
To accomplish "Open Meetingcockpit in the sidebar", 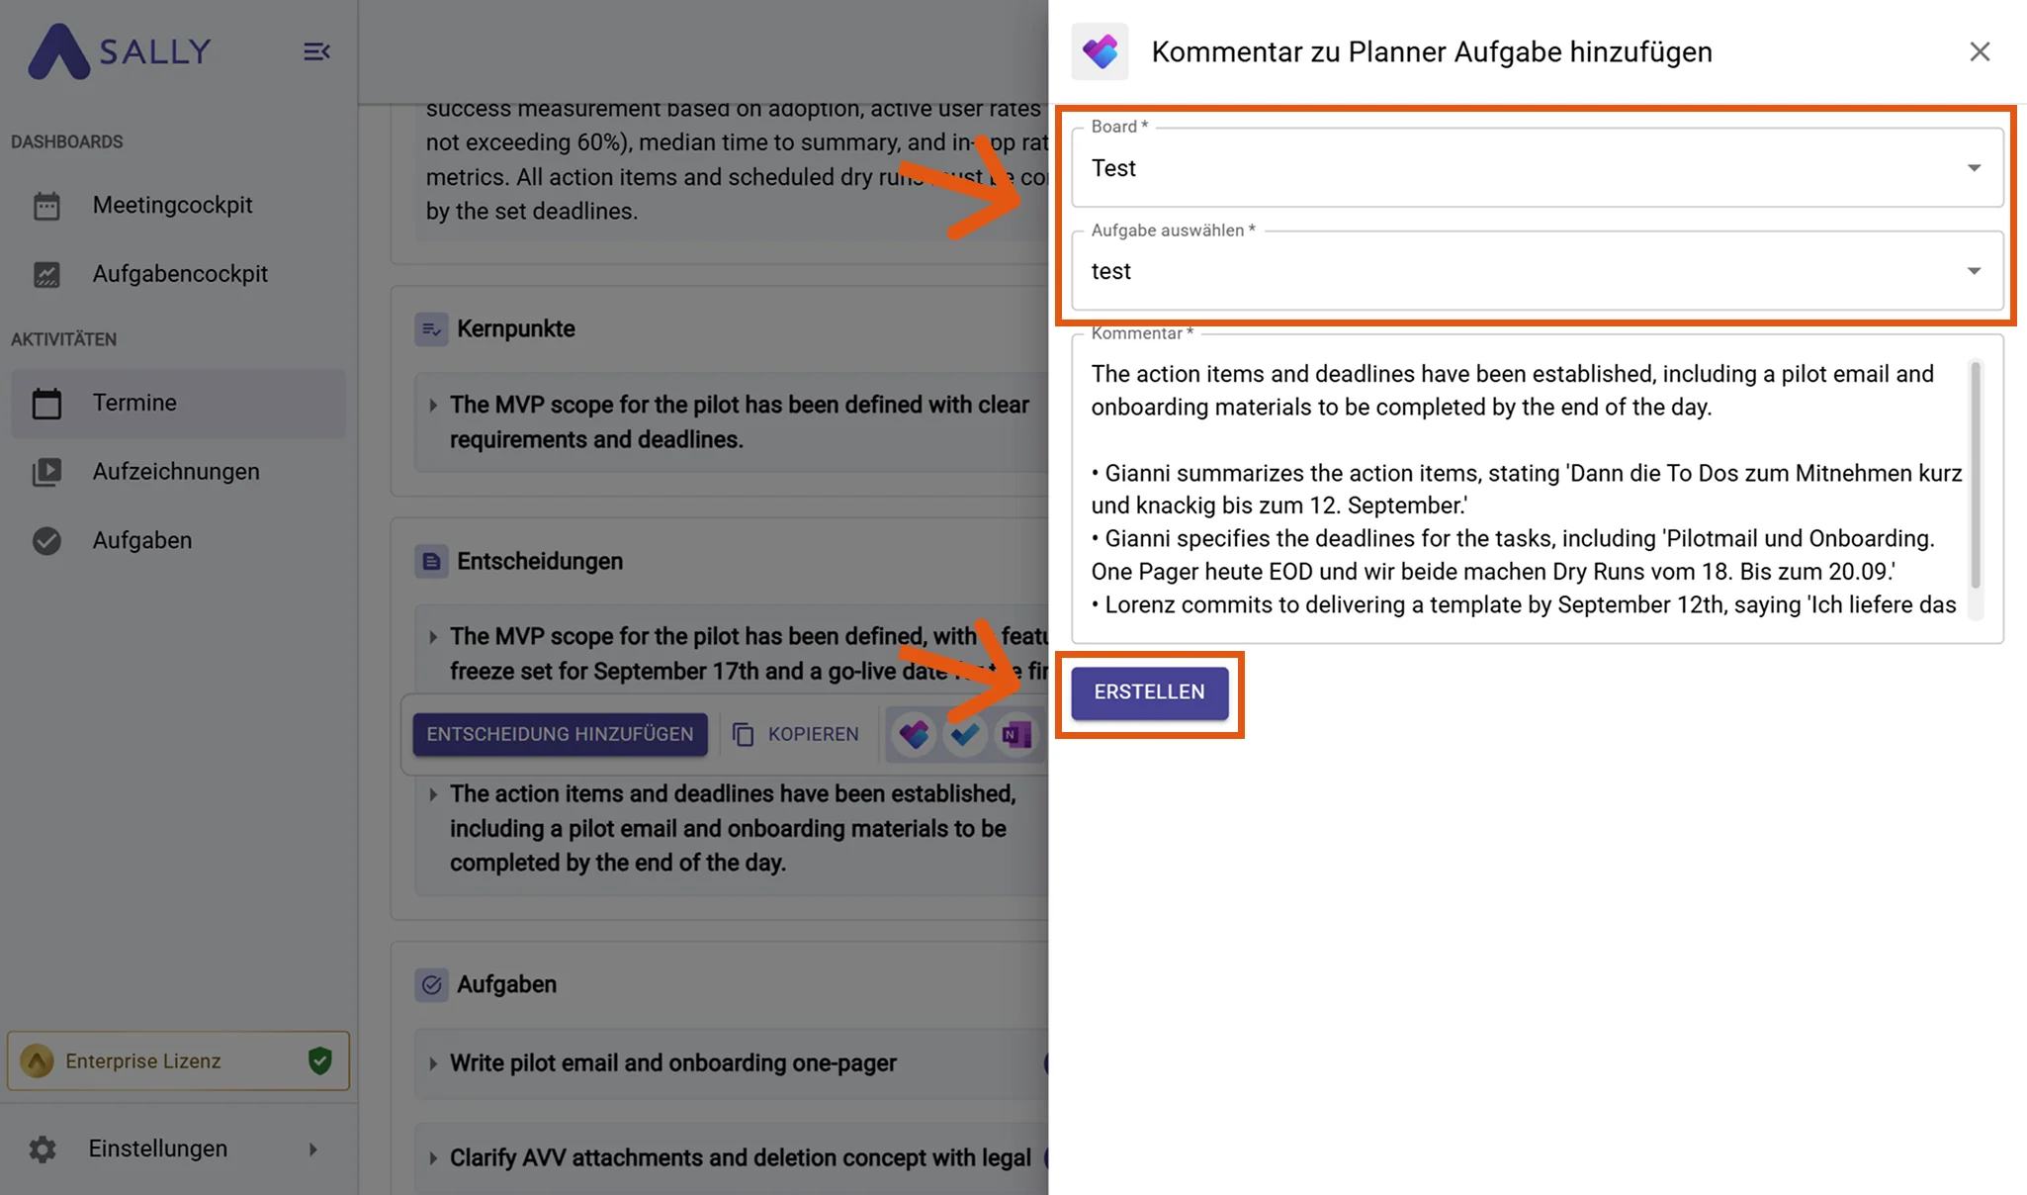I will (x=173, y=205).
